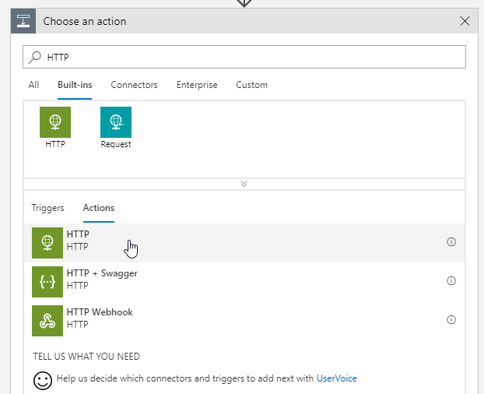Open the UserVoice link
The height and width of the screenshot is (394, 484).
(337, 378)
